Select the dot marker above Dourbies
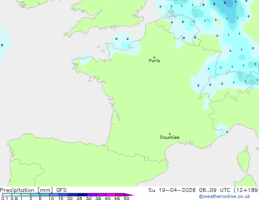Screen dimensions: 259x200 point(170,134)
